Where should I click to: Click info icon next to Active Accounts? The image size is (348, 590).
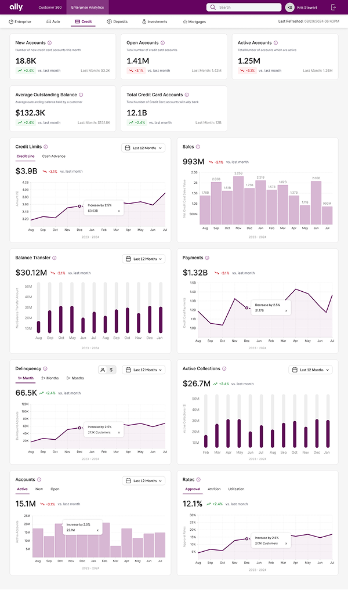275,43
